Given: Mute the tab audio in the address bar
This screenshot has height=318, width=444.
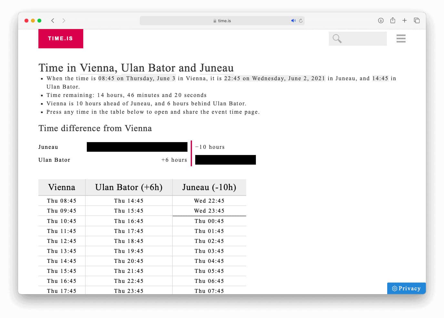Looking at the screenshot, I should (x=293, y=20).
